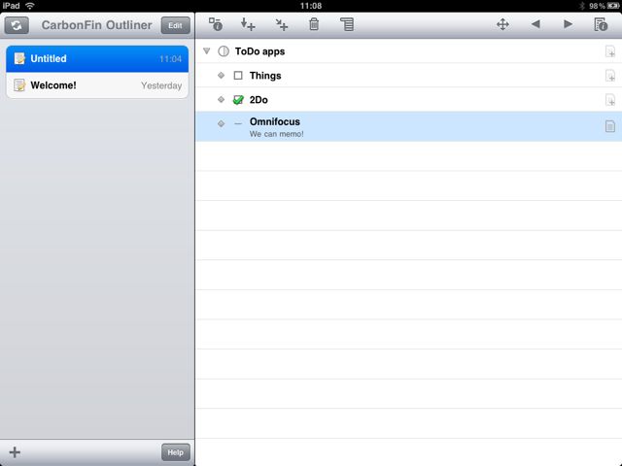Open outline view options icon
This screenshot has height=466, width=622.
coord(347,24)
